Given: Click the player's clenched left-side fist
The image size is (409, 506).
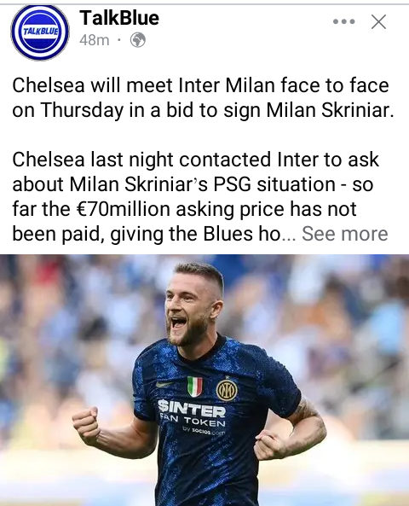Looking at the screenshot, I should [85, 425].
